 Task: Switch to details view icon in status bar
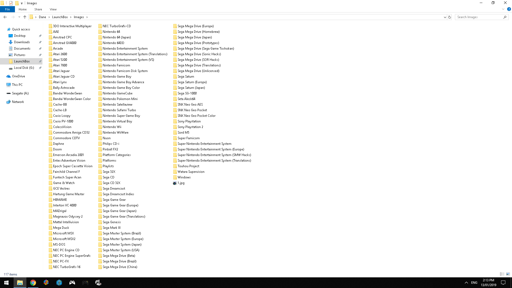click(502, 274)
